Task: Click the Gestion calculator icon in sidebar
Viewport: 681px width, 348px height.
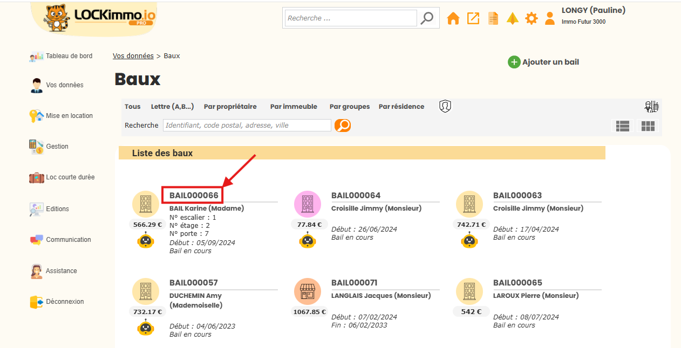Action: 37,147
